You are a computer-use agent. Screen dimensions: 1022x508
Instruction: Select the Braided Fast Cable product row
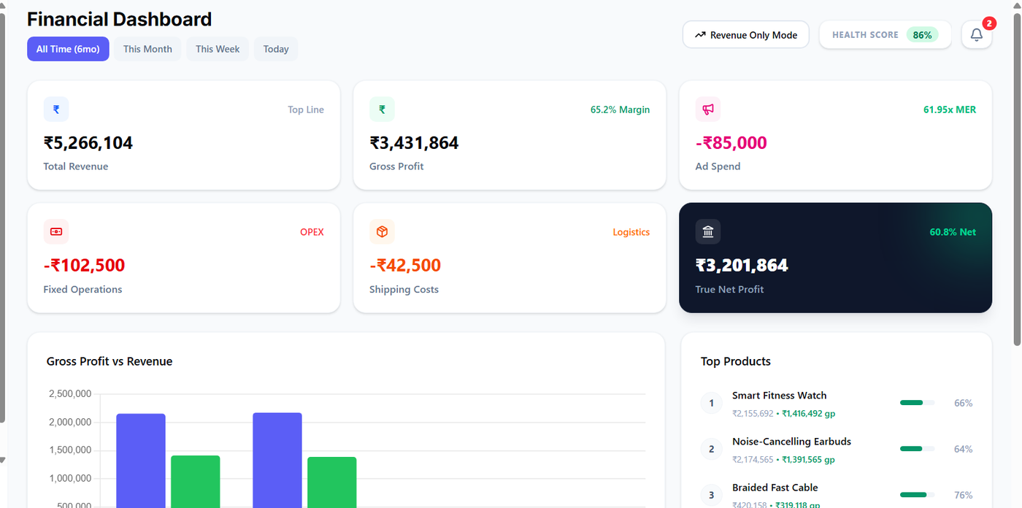pos(837,495)
